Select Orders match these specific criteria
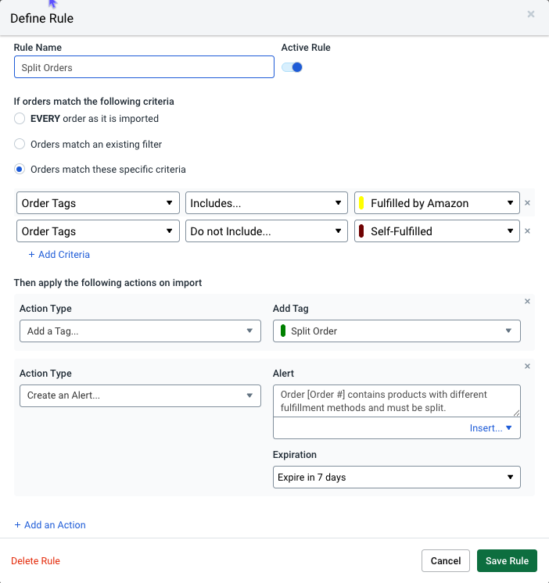This screenshot has width=549, height=583. pos(20,169)
